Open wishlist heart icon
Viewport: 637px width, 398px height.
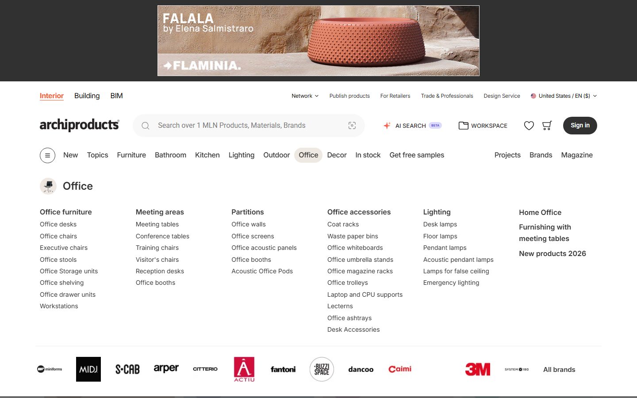(529, 126)
